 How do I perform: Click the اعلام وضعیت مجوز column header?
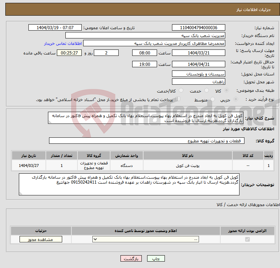146,231
